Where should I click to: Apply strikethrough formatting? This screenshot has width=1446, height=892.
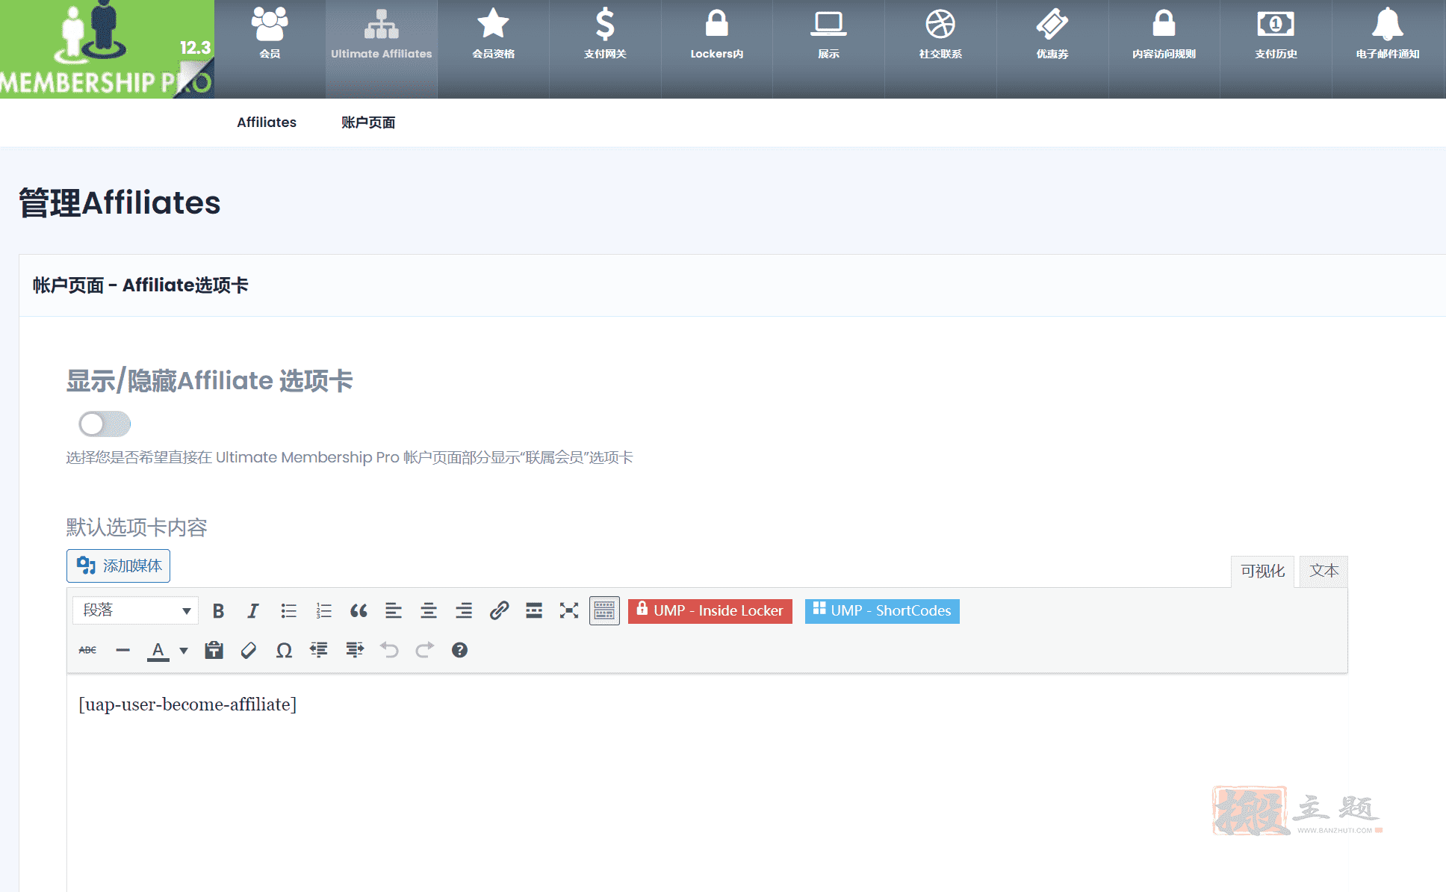[87, 650]
